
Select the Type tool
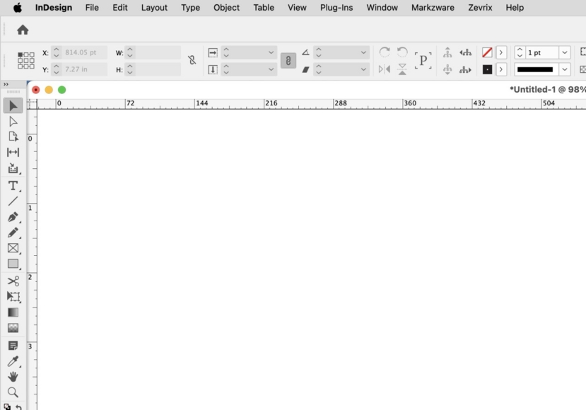point(13,186)
